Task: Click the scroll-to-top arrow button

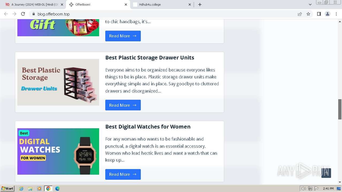Action: 326,173
